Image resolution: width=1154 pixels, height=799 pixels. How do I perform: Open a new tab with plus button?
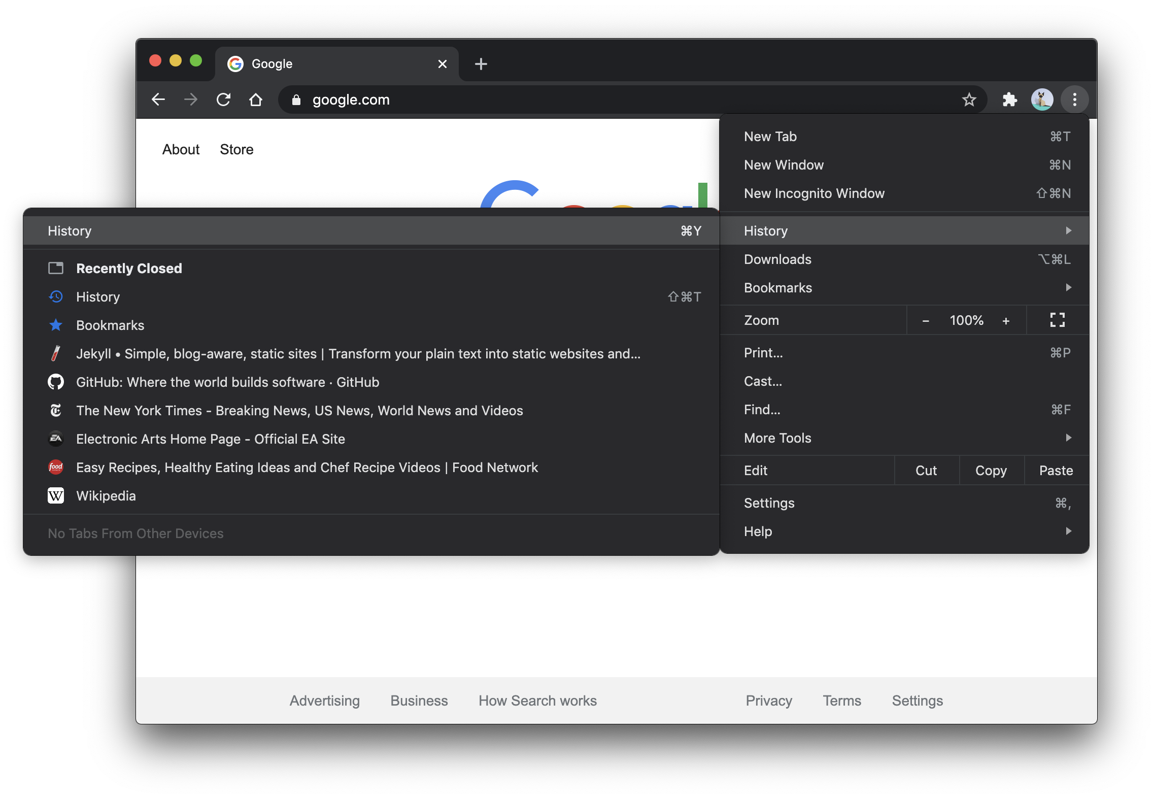[x=481, y=64]
